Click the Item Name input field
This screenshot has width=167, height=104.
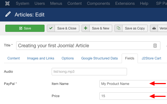(x=133, y=84)
